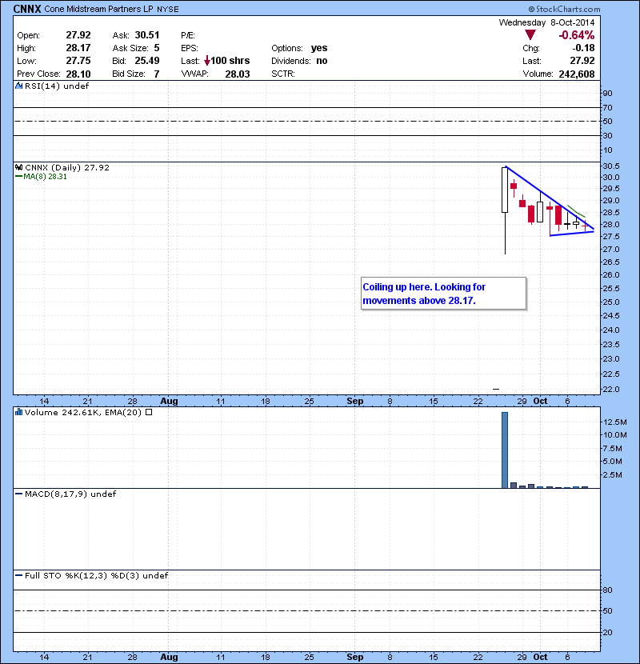The height and width of the screenshot is (664, 640).
Task: Click the 90 level on the RSI axis
Action: [x=607, y=93]
